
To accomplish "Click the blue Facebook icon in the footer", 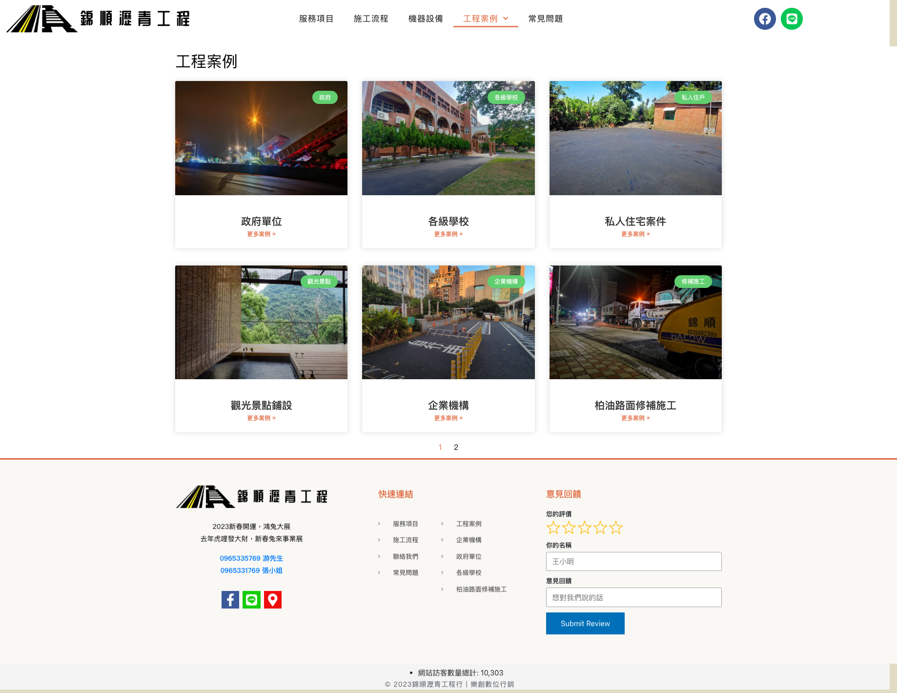I will coord(230,600).
